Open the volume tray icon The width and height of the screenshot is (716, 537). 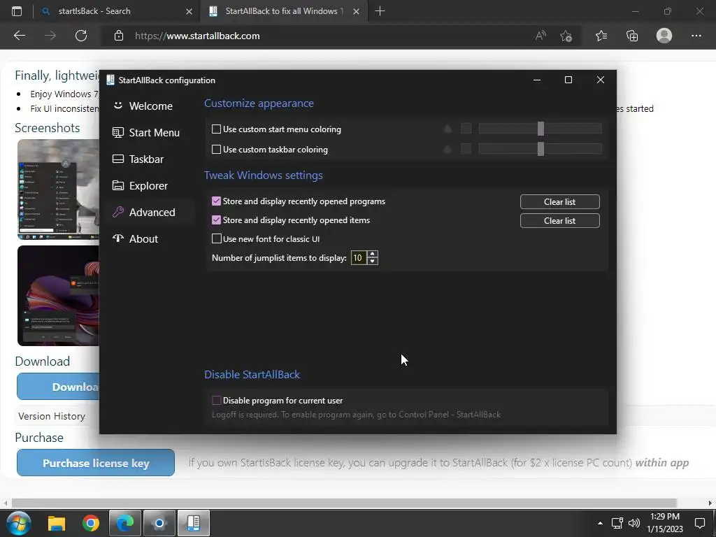pos(633,523)
